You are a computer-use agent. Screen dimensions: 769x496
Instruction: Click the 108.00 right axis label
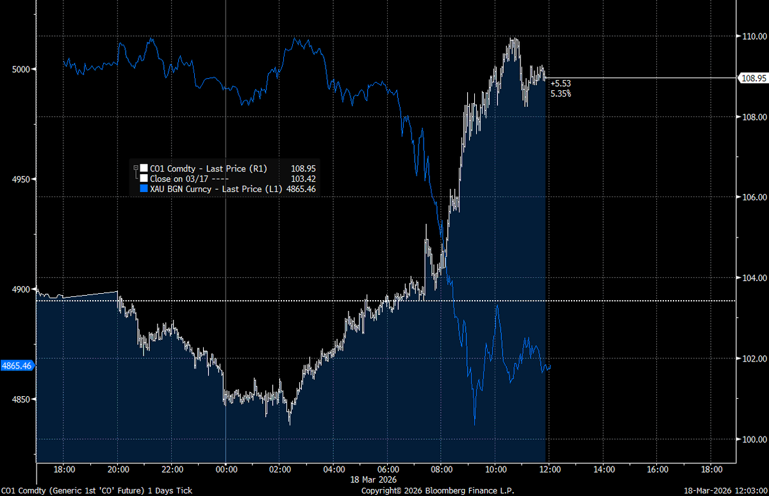click(754, 117)
